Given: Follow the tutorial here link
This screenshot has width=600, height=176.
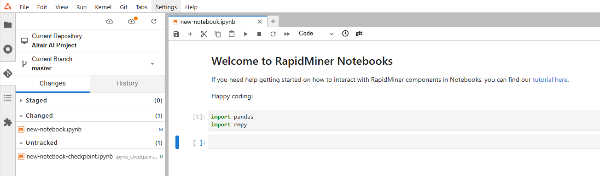Looking at the screenshot, I should [x=550, y=80].
